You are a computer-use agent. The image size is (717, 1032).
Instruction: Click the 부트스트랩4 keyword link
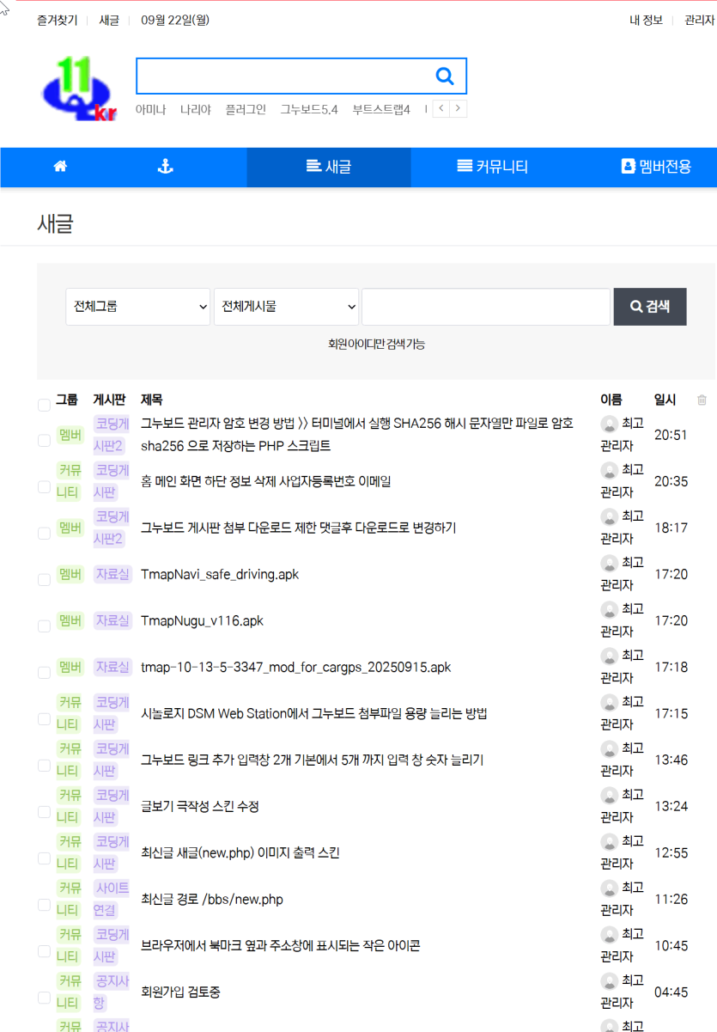pos(381,109)
